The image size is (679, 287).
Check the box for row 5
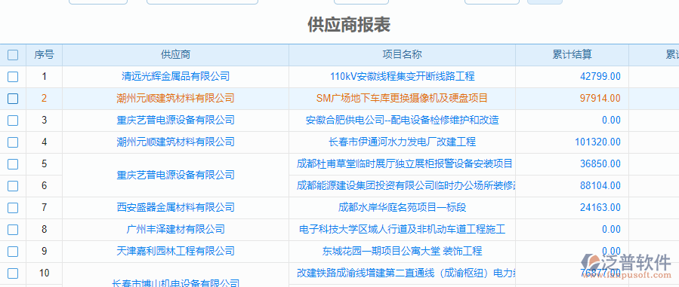13,164
